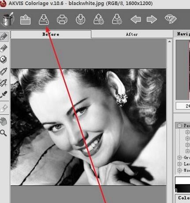The image size is (190, 203).
Task: Collapse the People color library group
Action: pos(179,126)
